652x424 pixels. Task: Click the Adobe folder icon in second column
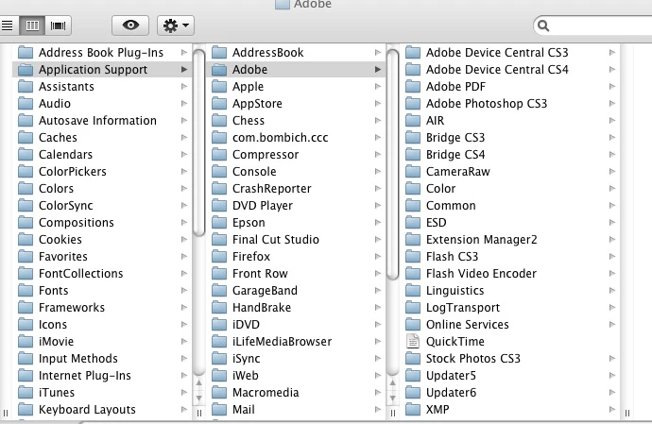pyautogui.click(x=219, y=70)
